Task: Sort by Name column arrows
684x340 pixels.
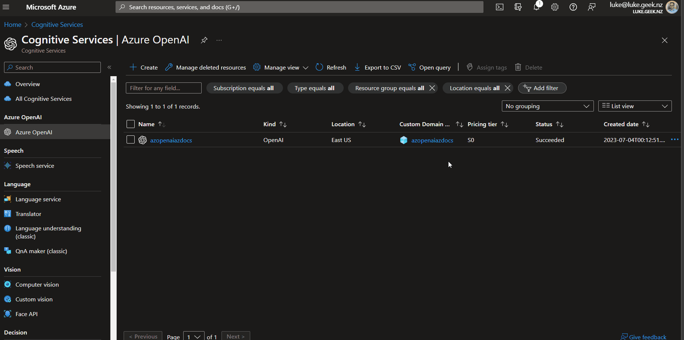Action: click(162, 124)
